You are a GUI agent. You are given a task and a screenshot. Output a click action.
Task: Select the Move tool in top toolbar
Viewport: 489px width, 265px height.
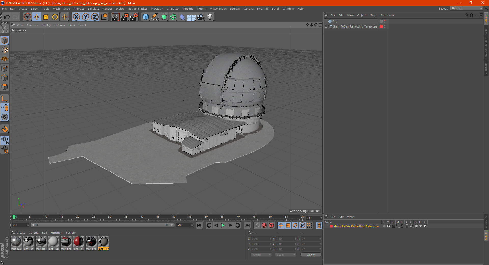(36, 17)
